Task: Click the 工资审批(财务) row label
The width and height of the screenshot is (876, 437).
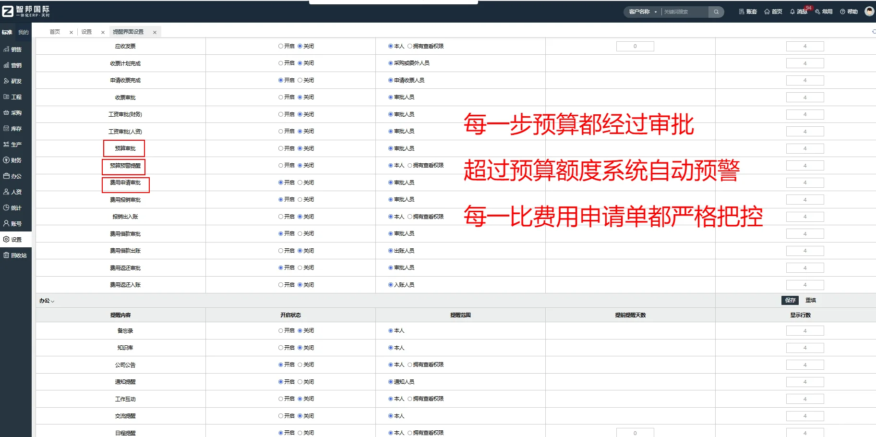Action: coord(125,114)
